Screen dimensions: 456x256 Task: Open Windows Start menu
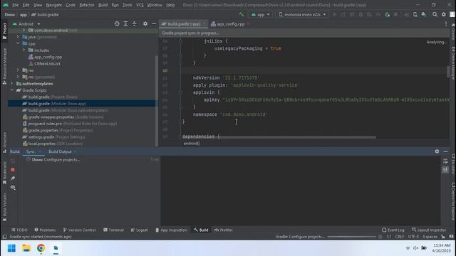point(11,248)
